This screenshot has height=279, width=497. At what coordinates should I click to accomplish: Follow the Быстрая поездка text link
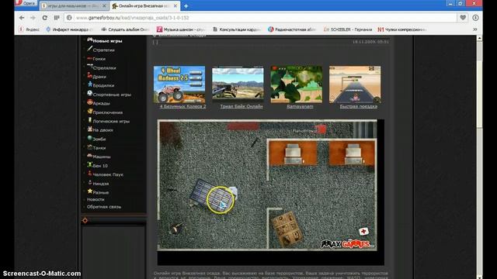(x=359, y=106)
